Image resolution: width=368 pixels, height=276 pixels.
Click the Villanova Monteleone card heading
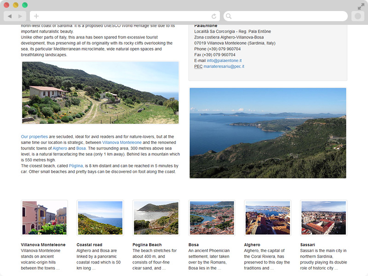[43, 245]
